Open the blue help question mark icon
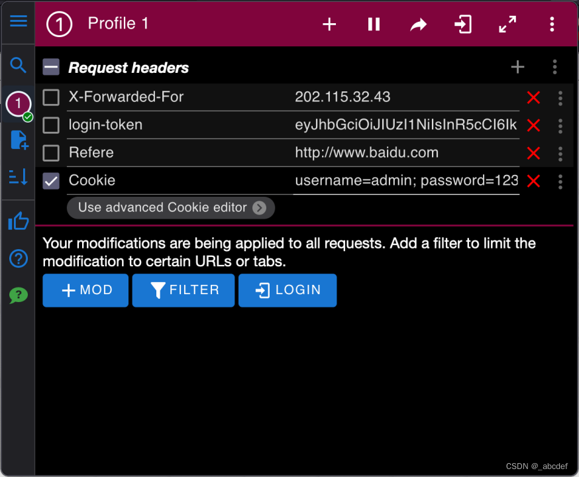Image resolution: width=579 pixels, height=477 pixels. point(18,258)
